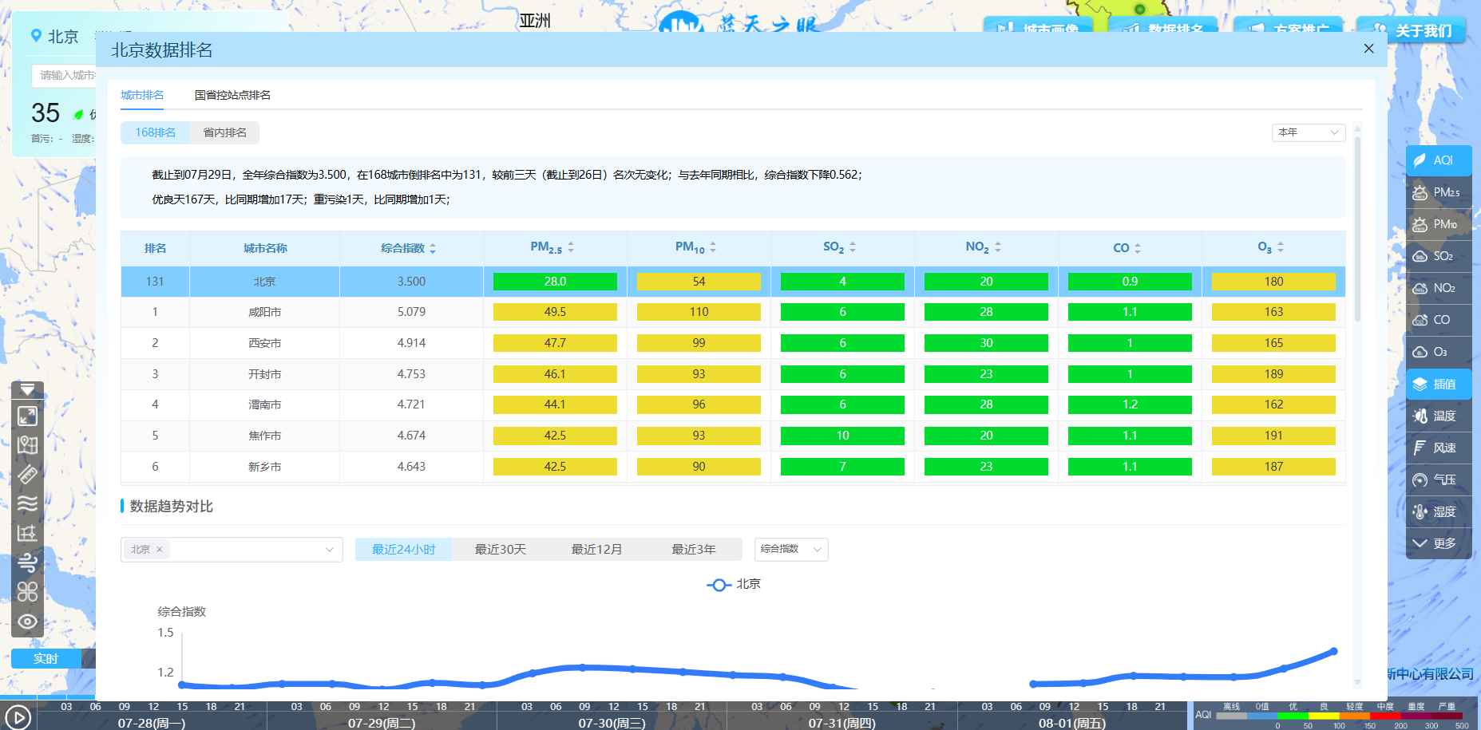
Task: Click the grid region selection icon
Action: click(x=27, y=533)
